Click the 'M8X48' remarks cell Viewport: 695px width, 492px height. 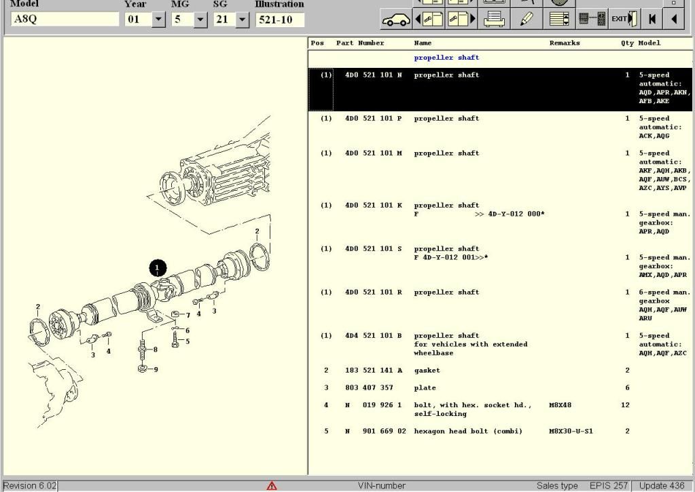click(560, 405)
